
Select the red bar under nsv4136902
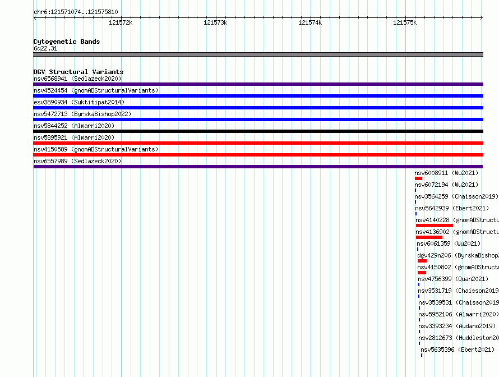pyautogui.click(x=429, y=237)
